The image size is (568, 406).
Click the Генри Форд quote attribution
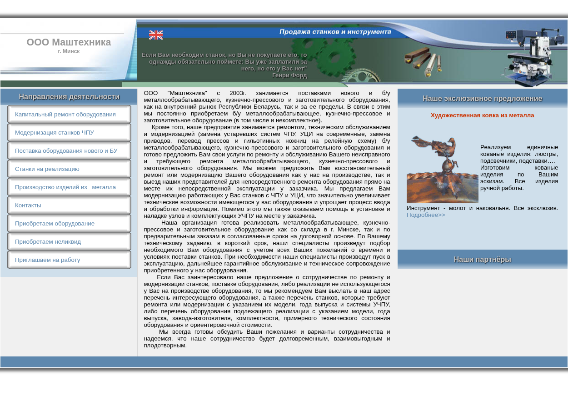(289, 75)
